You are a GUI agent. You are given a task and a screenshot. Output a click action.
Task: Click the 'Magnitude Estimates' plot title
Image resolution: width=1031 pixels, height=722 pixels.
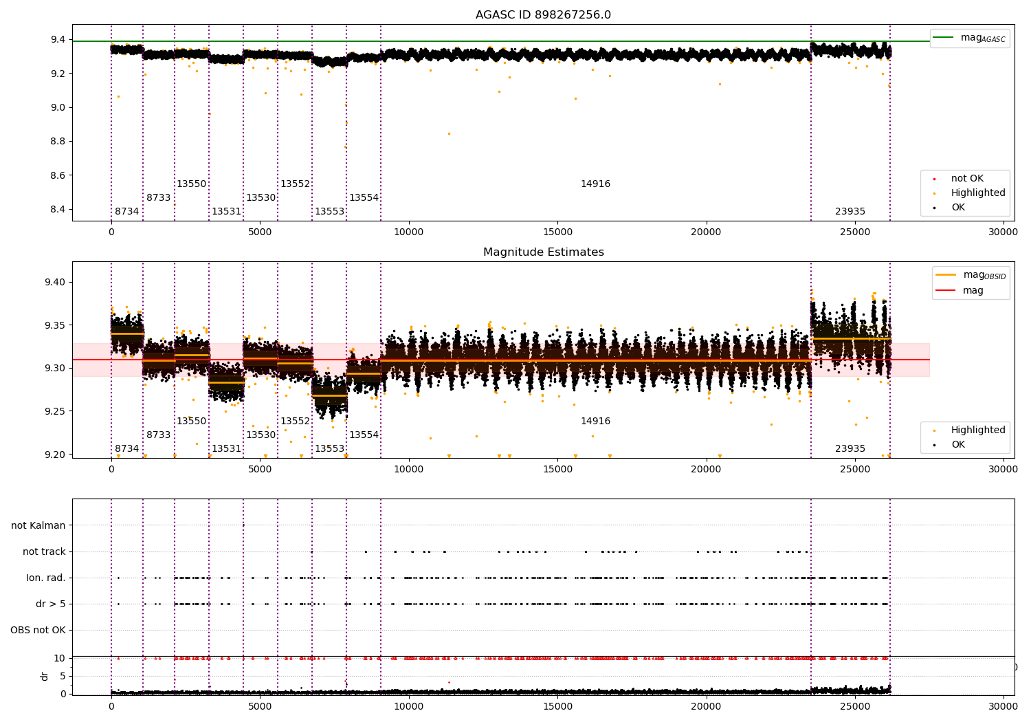click(x=543, y=252)
